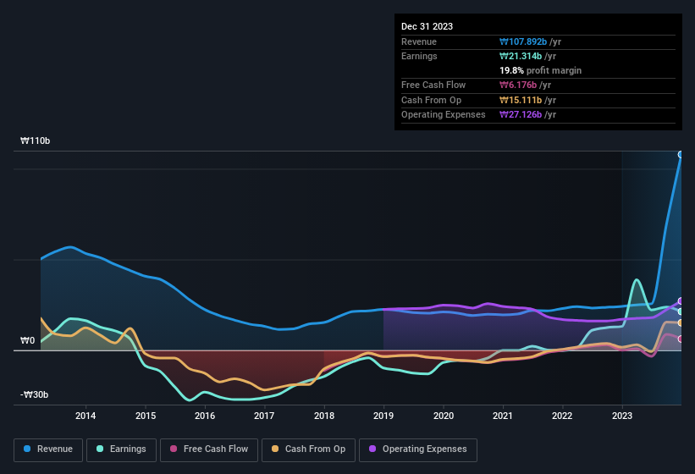Click the ₩107.892b revenue value in tooltip
The width and height of the screenshot is (695, 474).
tap(525, 41)
